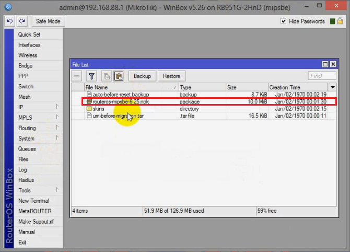Expand the Routing submenu
Image resolution: width=350 pixels, height=252 pixels.
pyautogui.click(x=38, y=128)
